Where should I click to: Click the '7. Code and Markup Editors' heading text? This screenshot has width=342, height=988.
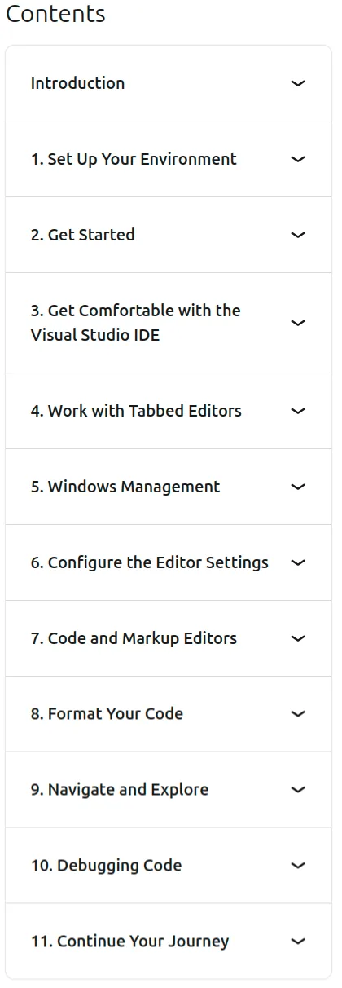click(134, 638)
